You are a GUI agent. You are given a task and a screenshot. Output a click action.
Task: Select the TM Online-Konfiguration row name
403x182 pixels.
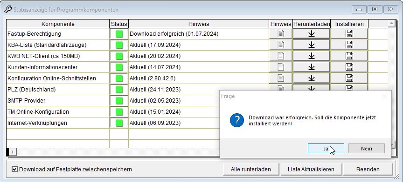[38, 112]
